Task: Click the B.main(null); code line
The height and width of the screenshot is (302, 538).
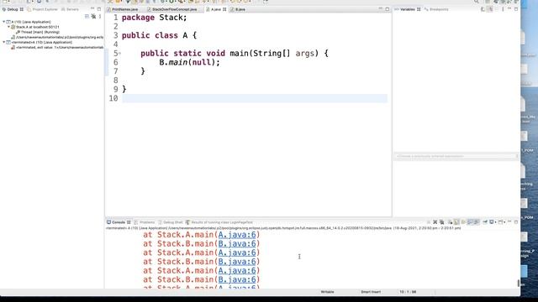Action: [x=189, y=62]
